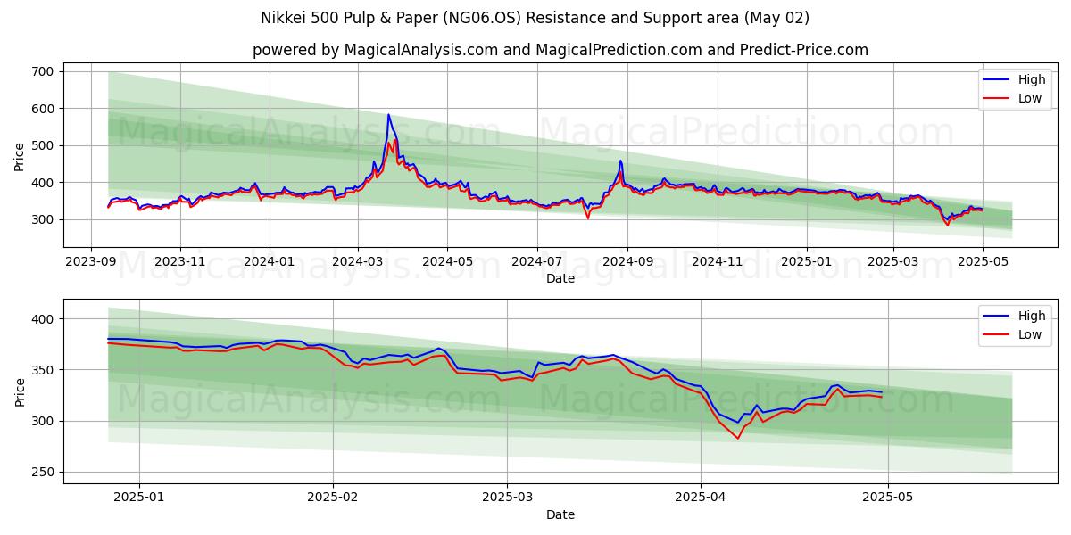This screenshot has width=1071, height=535.
Task: Click the 250 tick on bottom chart
Action: [43, 473]
